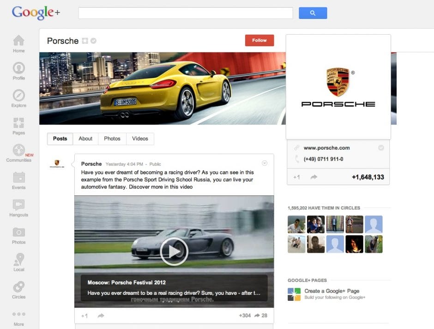
Task: Open the Explore section
Action: point(18,98)
